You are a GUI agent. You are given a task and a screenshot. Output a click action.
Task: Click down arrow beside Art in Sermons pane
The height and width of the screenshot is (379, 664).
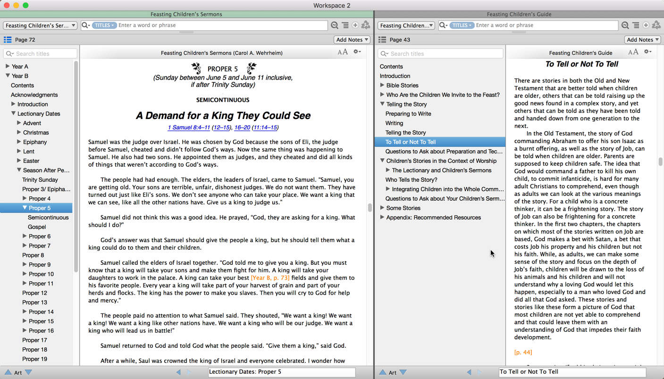tap(29, 372)
